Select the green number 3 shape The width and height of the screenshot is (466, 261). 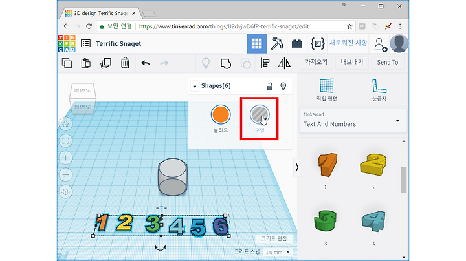pos(326,220)
